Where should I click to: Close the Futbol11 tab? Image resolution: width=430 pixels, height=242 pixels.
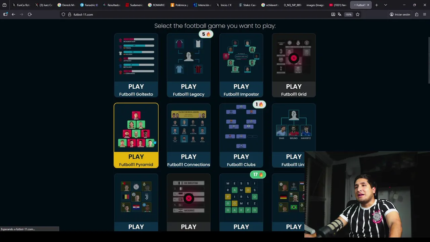(368, 5)
